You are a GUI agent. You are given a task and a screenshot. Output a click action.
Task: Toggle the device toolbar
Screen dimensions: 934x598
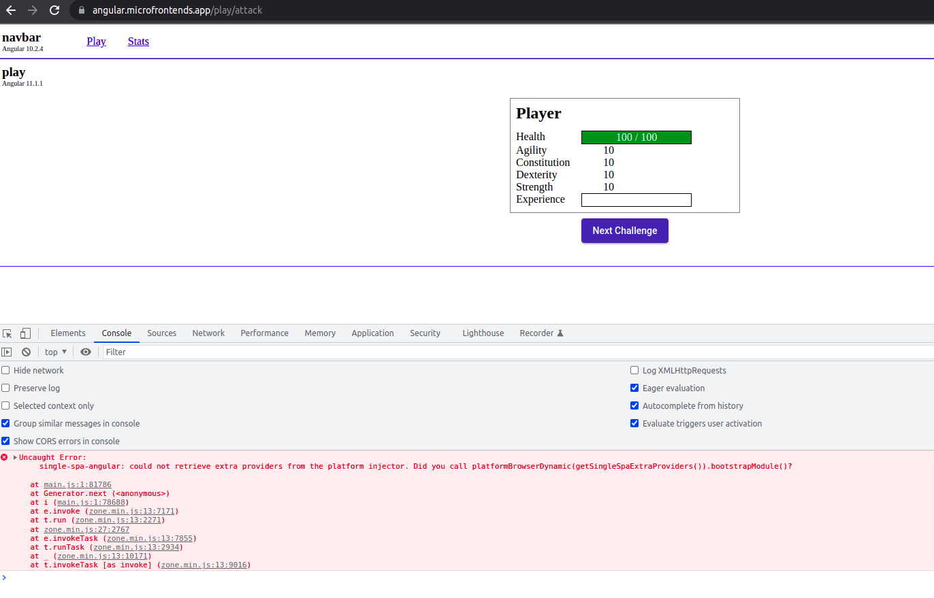[x=25, y=333]
